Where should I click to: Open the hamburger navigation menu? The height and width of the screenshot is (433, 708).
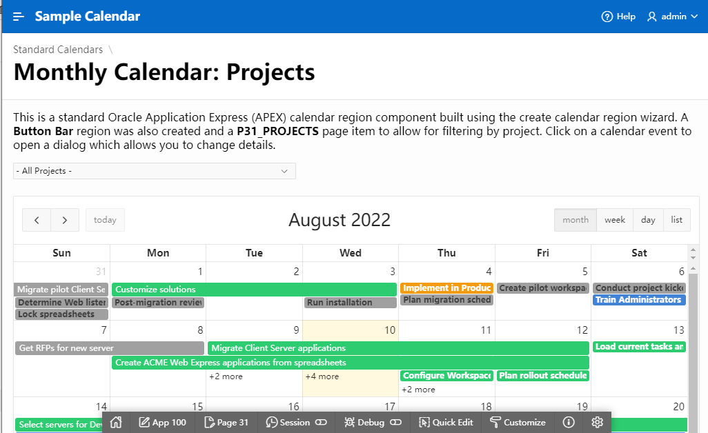(19, 17)
